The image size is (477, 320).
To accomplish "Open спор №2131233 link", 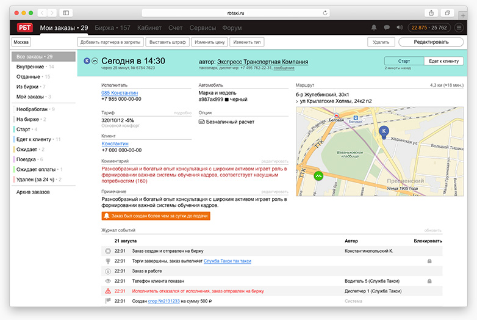I will (x=163, y=301).
